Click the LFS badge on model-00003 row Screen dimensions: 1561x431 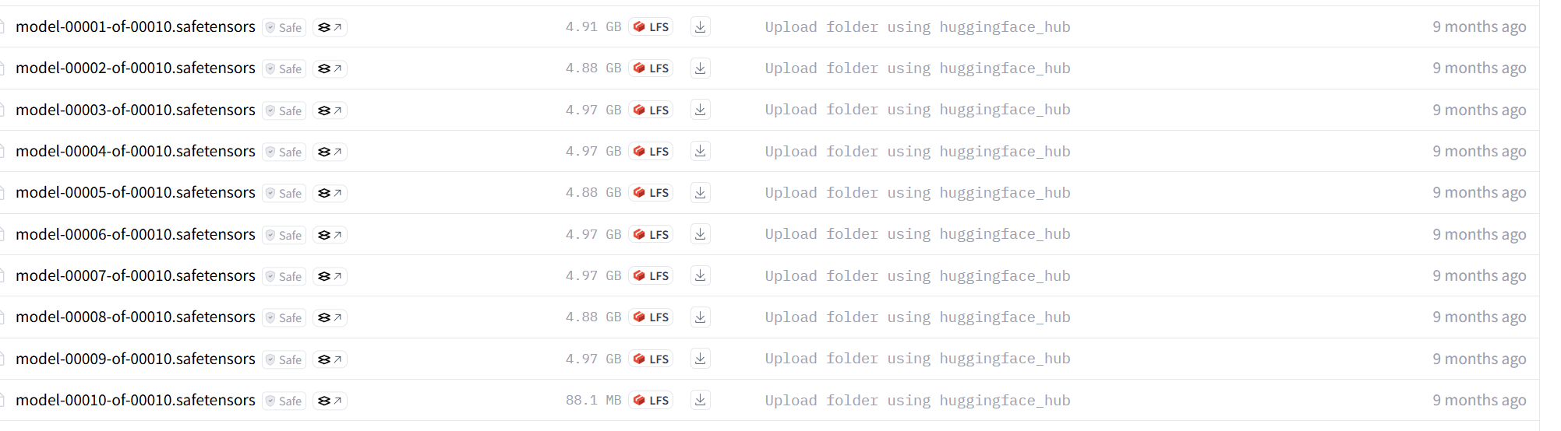[651, 110]
